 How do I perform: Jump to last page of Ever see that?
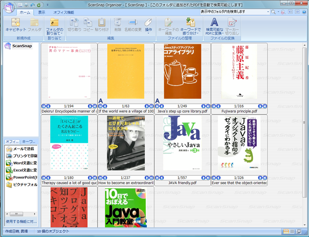point(265,178)
